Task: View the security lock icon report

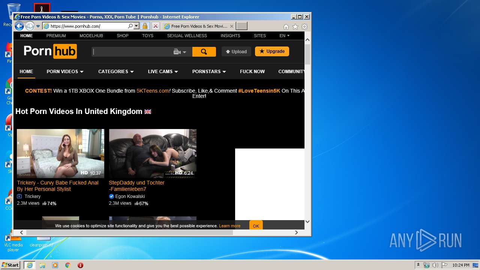Action: tap(145, 26)
